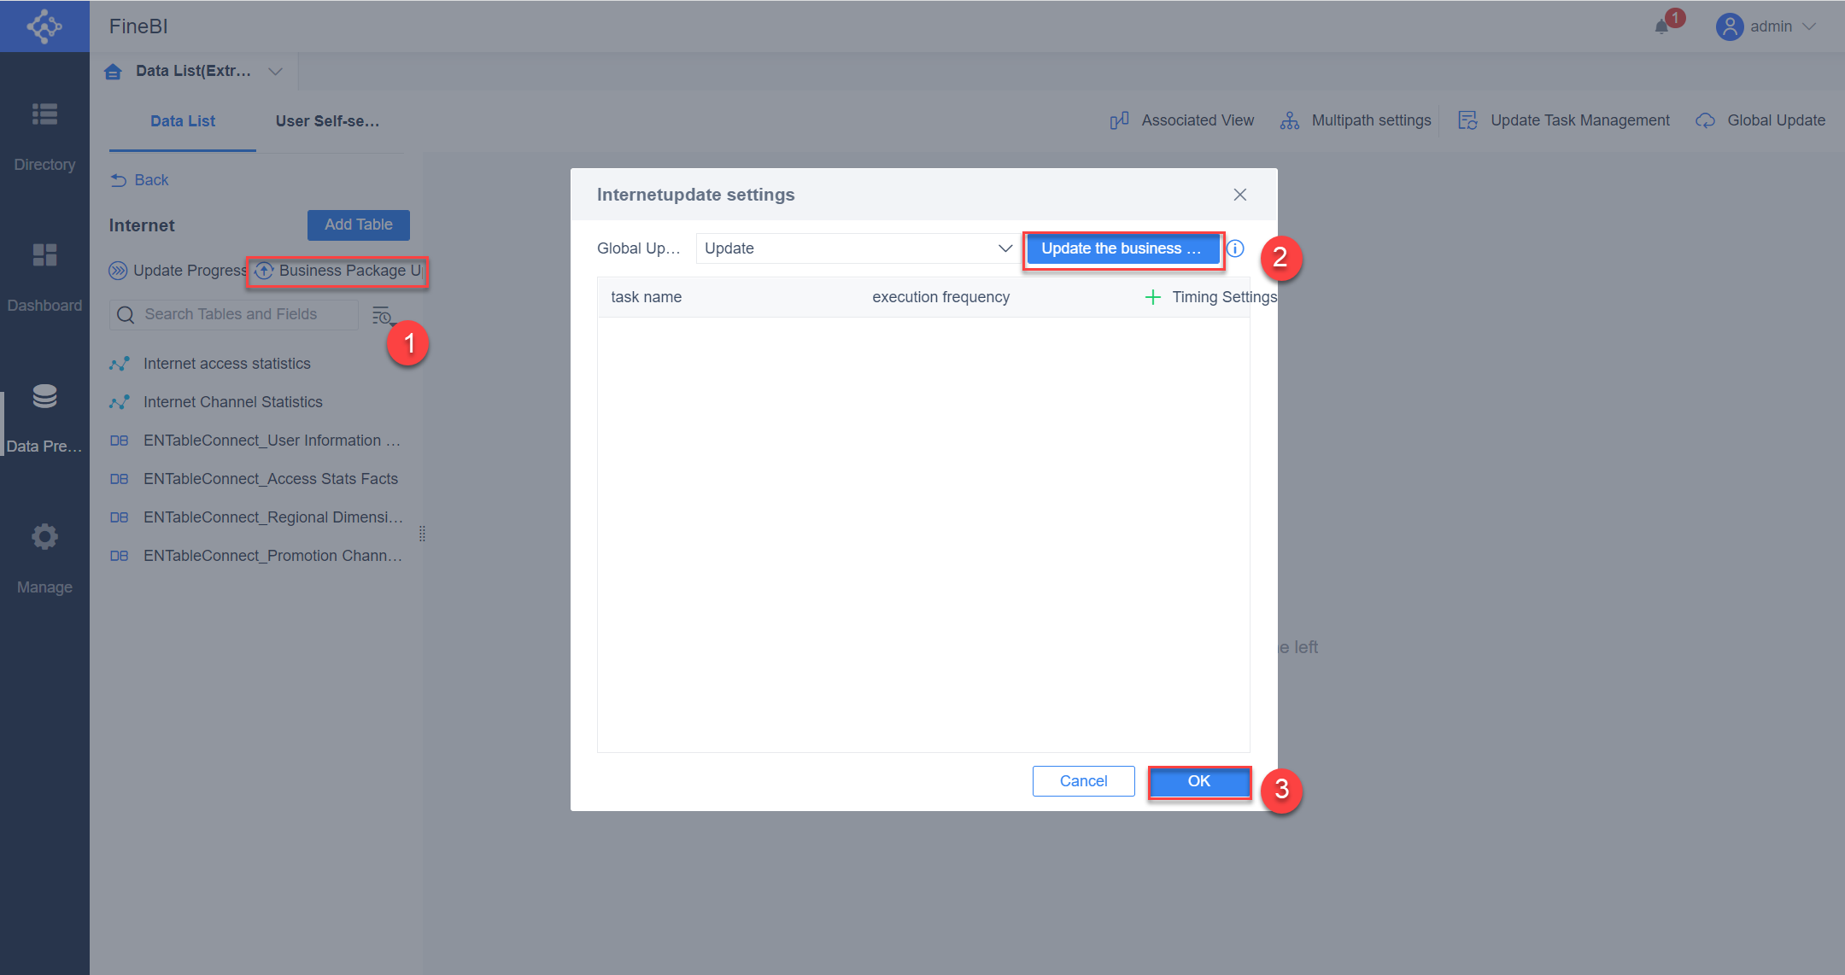Click the panel resize handle beside table list

coord(422,534)
